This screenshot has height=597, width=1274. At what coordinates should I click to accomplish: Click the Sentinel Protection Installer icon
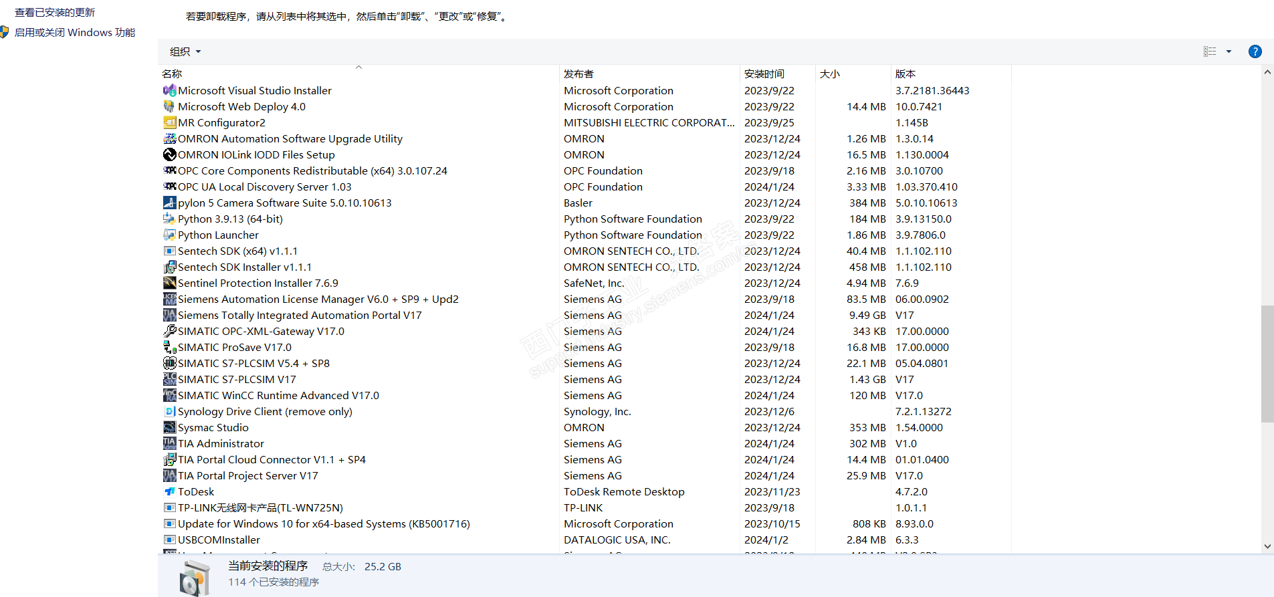tap(170, 283)
